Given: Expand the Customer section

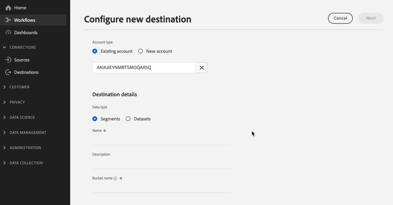Looking at the screenshot, I should click(4, 87).
